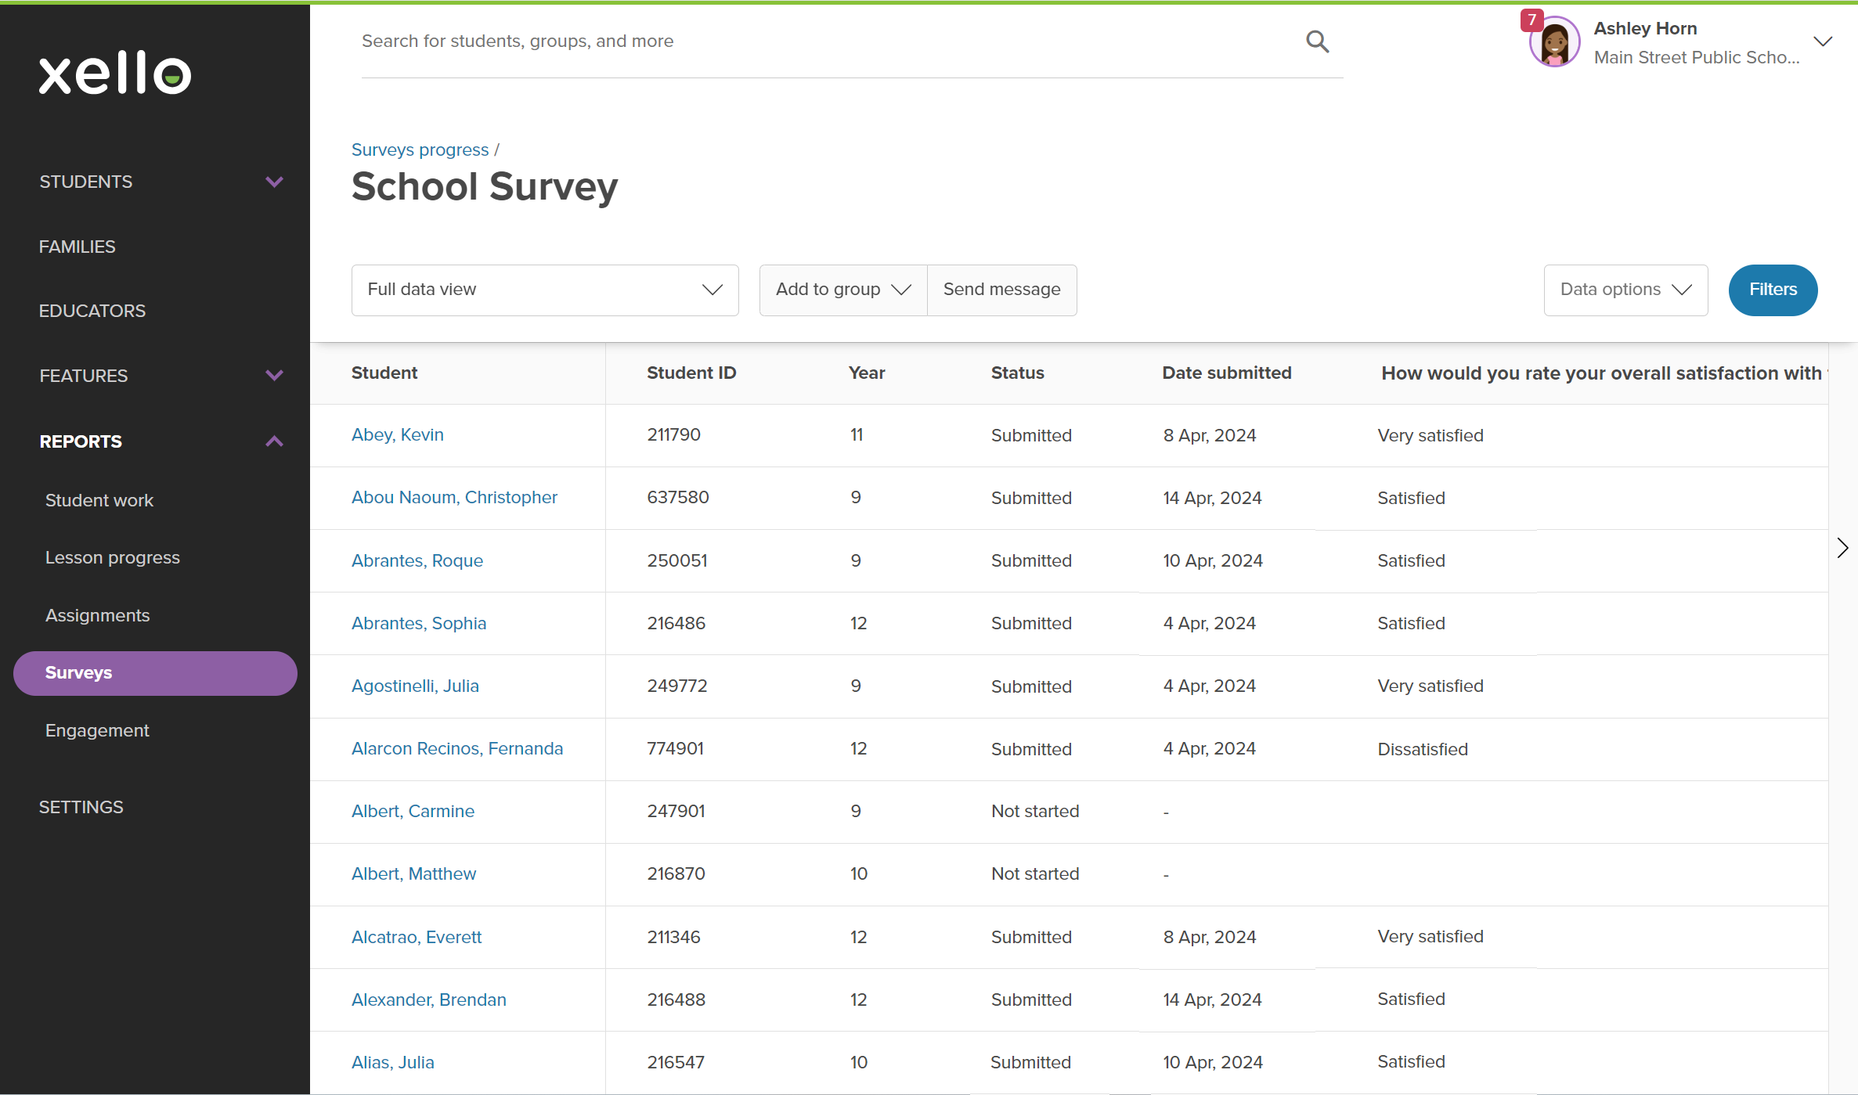Open the notification badge on the profile avatar
Screen dimensions: 1858x1095
pyautogui.click(x=1532, y=20)
